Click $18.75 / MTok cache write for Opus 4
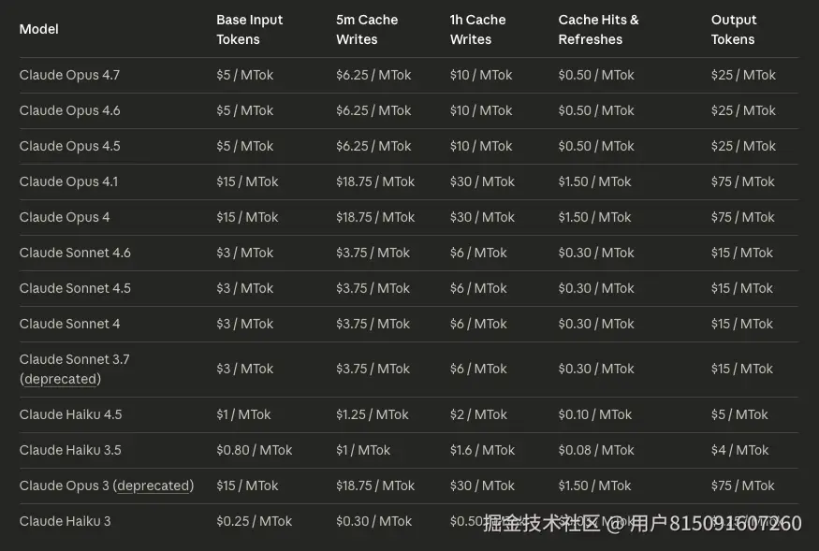 click(375, 217)
